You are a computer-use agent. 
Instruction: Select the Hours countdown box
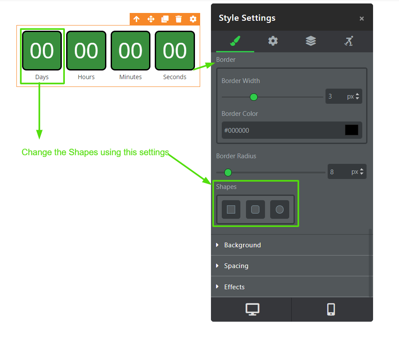click(86, 51)
